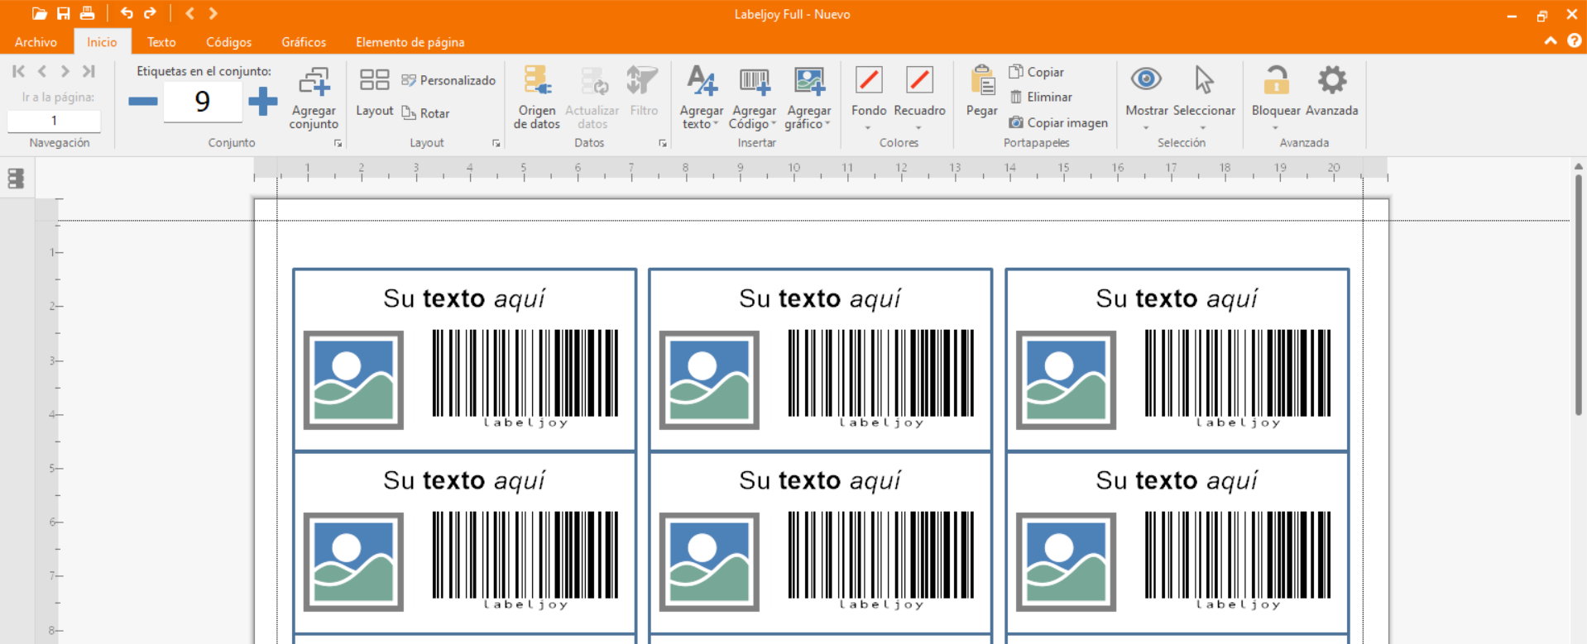The width and height of the screenshot is (1587, 644).
Task: Decrease labels in set with minus button
Action: click(x=142, y=102)
